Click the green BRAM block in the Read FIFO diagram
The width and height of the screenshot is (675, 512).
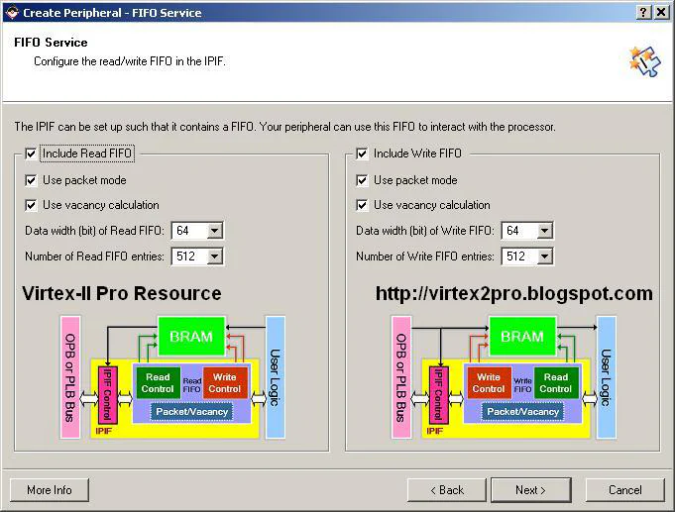click(191, 337)
